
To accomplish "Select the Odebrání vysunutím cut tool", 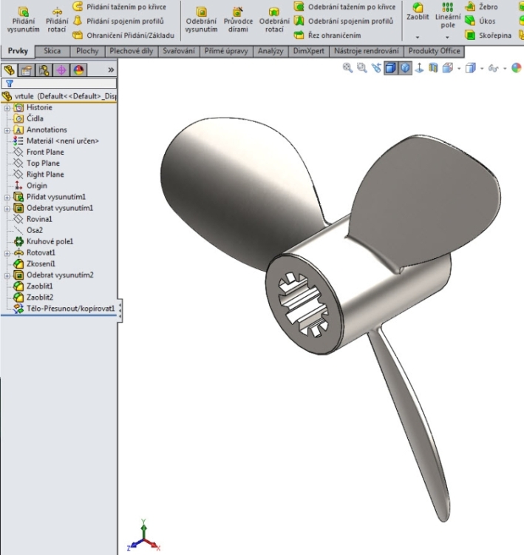I will pos(201,20).
